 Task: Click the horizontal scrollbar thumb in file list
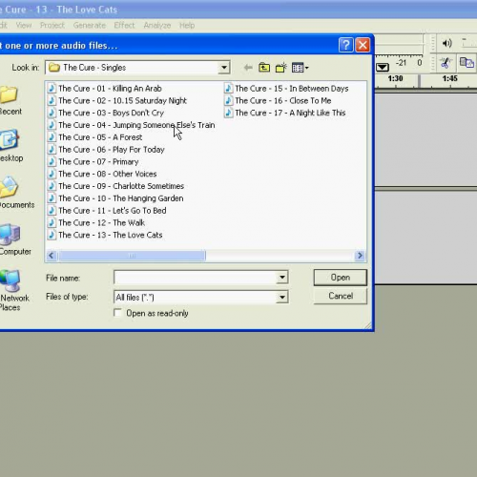[132, 256]
